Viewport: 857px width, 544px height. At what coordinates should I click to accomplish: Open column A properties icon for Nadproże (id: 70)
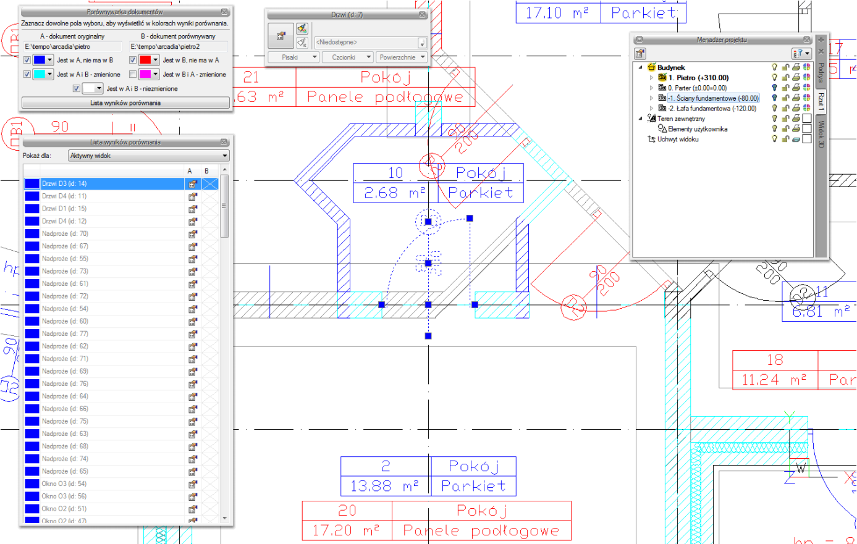193,234
